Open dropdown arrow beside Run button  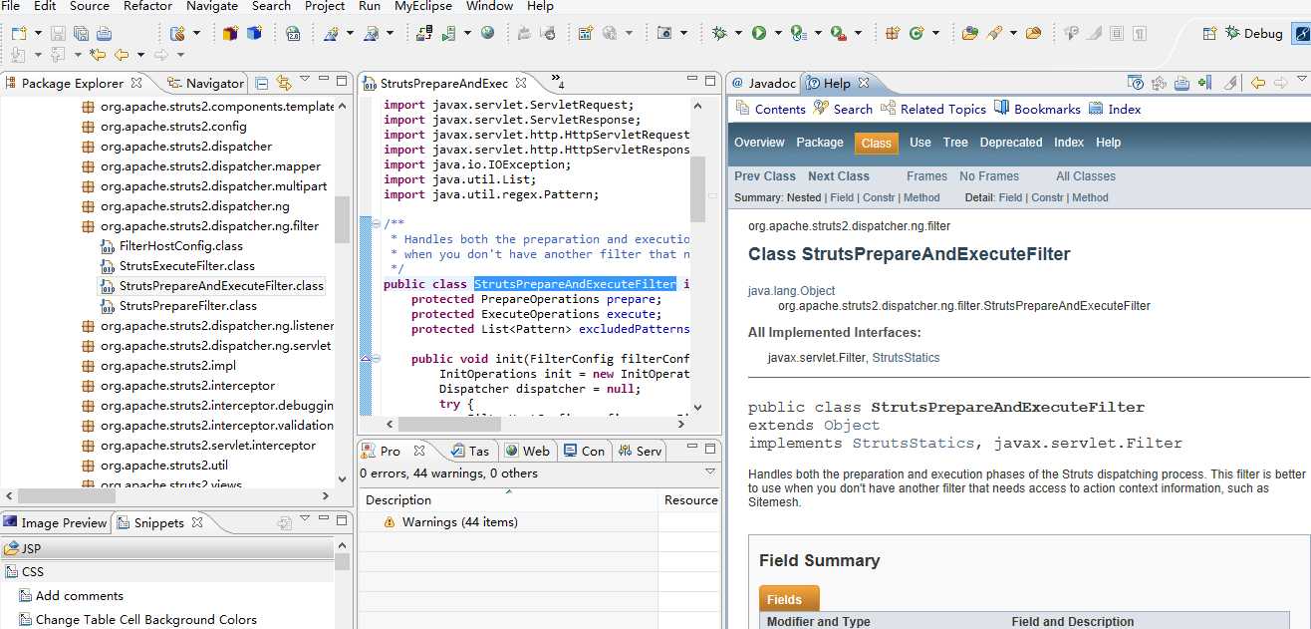click(777, 34)
